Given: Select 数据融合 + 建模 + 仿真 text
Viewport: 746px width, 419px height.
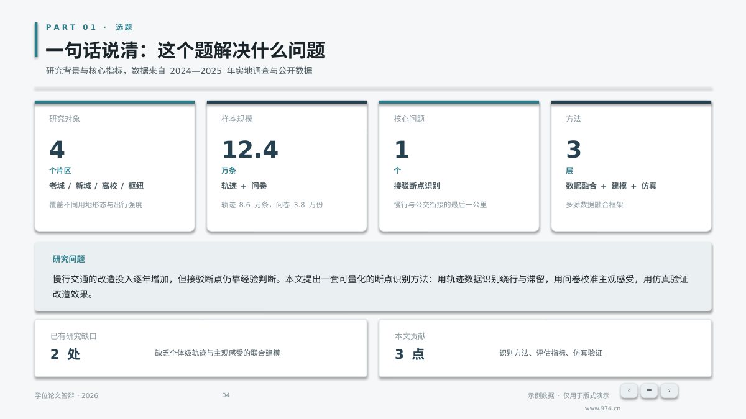Looking at the screenshot, I should coord(611,186).
